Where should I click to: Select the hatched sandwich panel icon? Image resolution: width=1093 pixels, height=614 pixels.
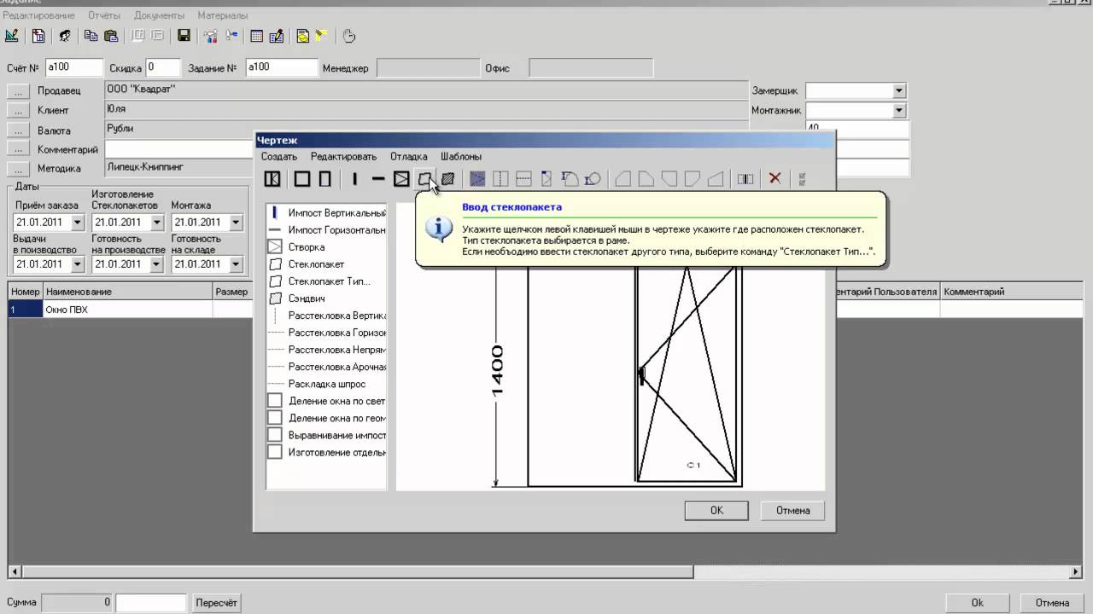click(x=447, y=179)
